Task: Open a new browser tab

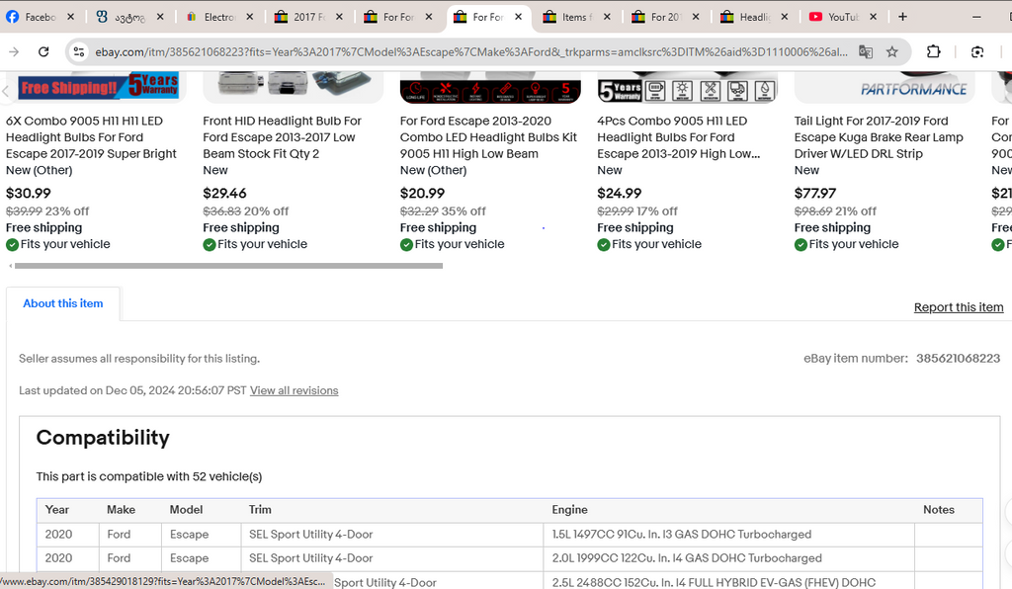Action: [x=902, y=17]
